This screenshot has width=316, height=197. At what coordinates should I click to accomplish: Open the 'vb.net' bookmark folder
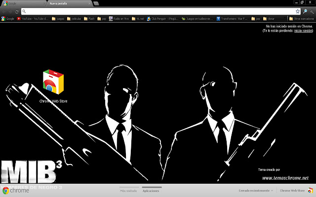tap(138, 19)
